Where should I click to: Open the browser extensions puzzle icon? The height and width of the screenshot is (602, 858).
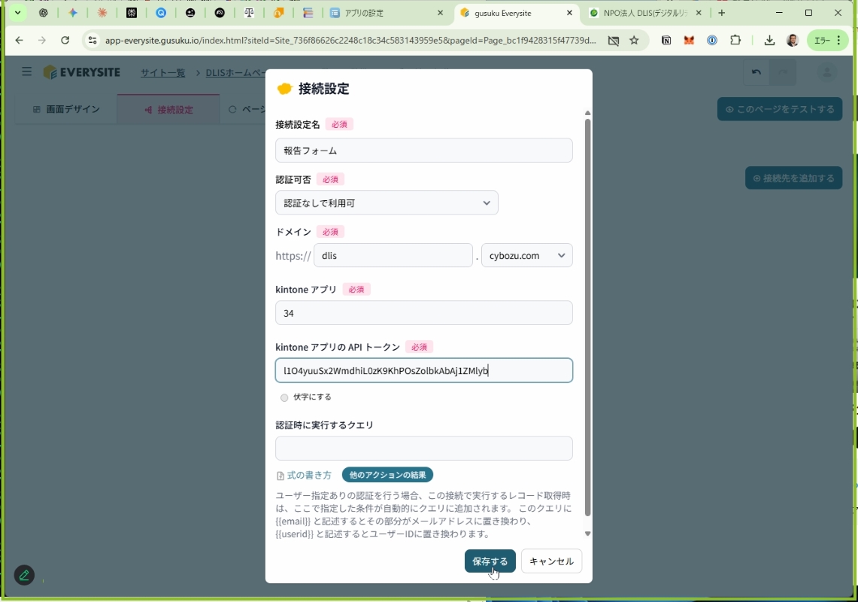pos(735,40)
